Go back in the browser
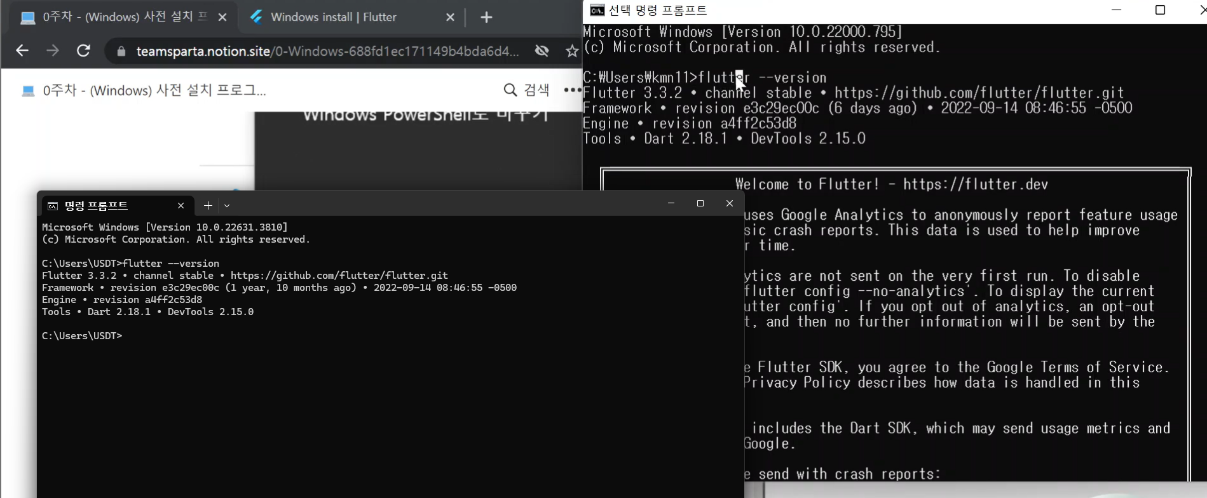The height and width of the screenshot is (498, 1207). pyautogui.click(x=22, y=51)
